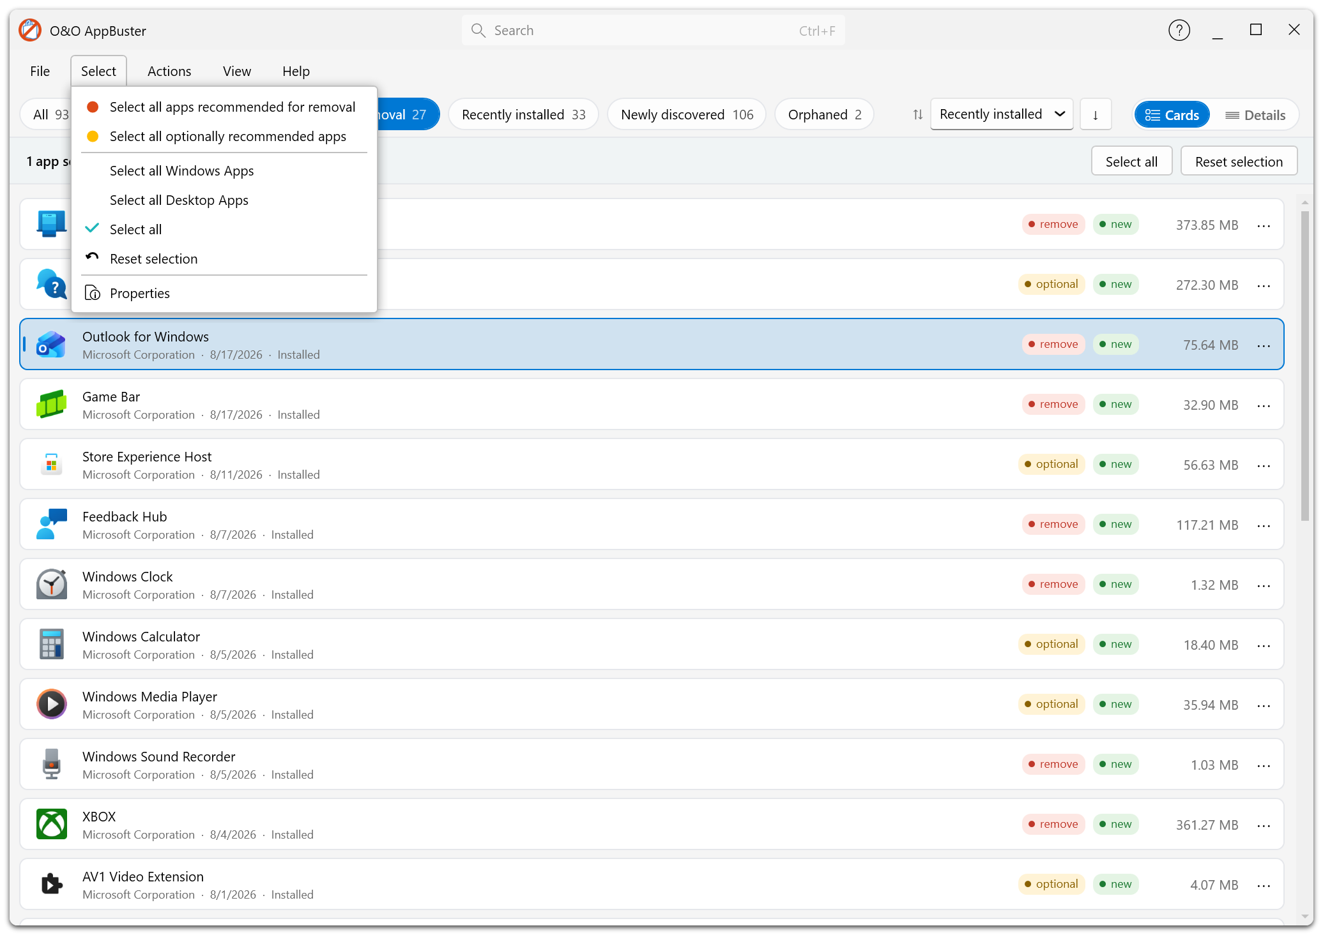Click the Get Help app icon
This screenshot has width=1323, height=935.
[51, 285]
